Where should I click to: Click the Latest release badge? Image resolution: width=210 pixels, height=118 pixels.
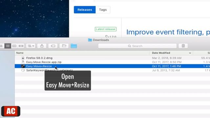pyautogui.click(x=106, y=29)
